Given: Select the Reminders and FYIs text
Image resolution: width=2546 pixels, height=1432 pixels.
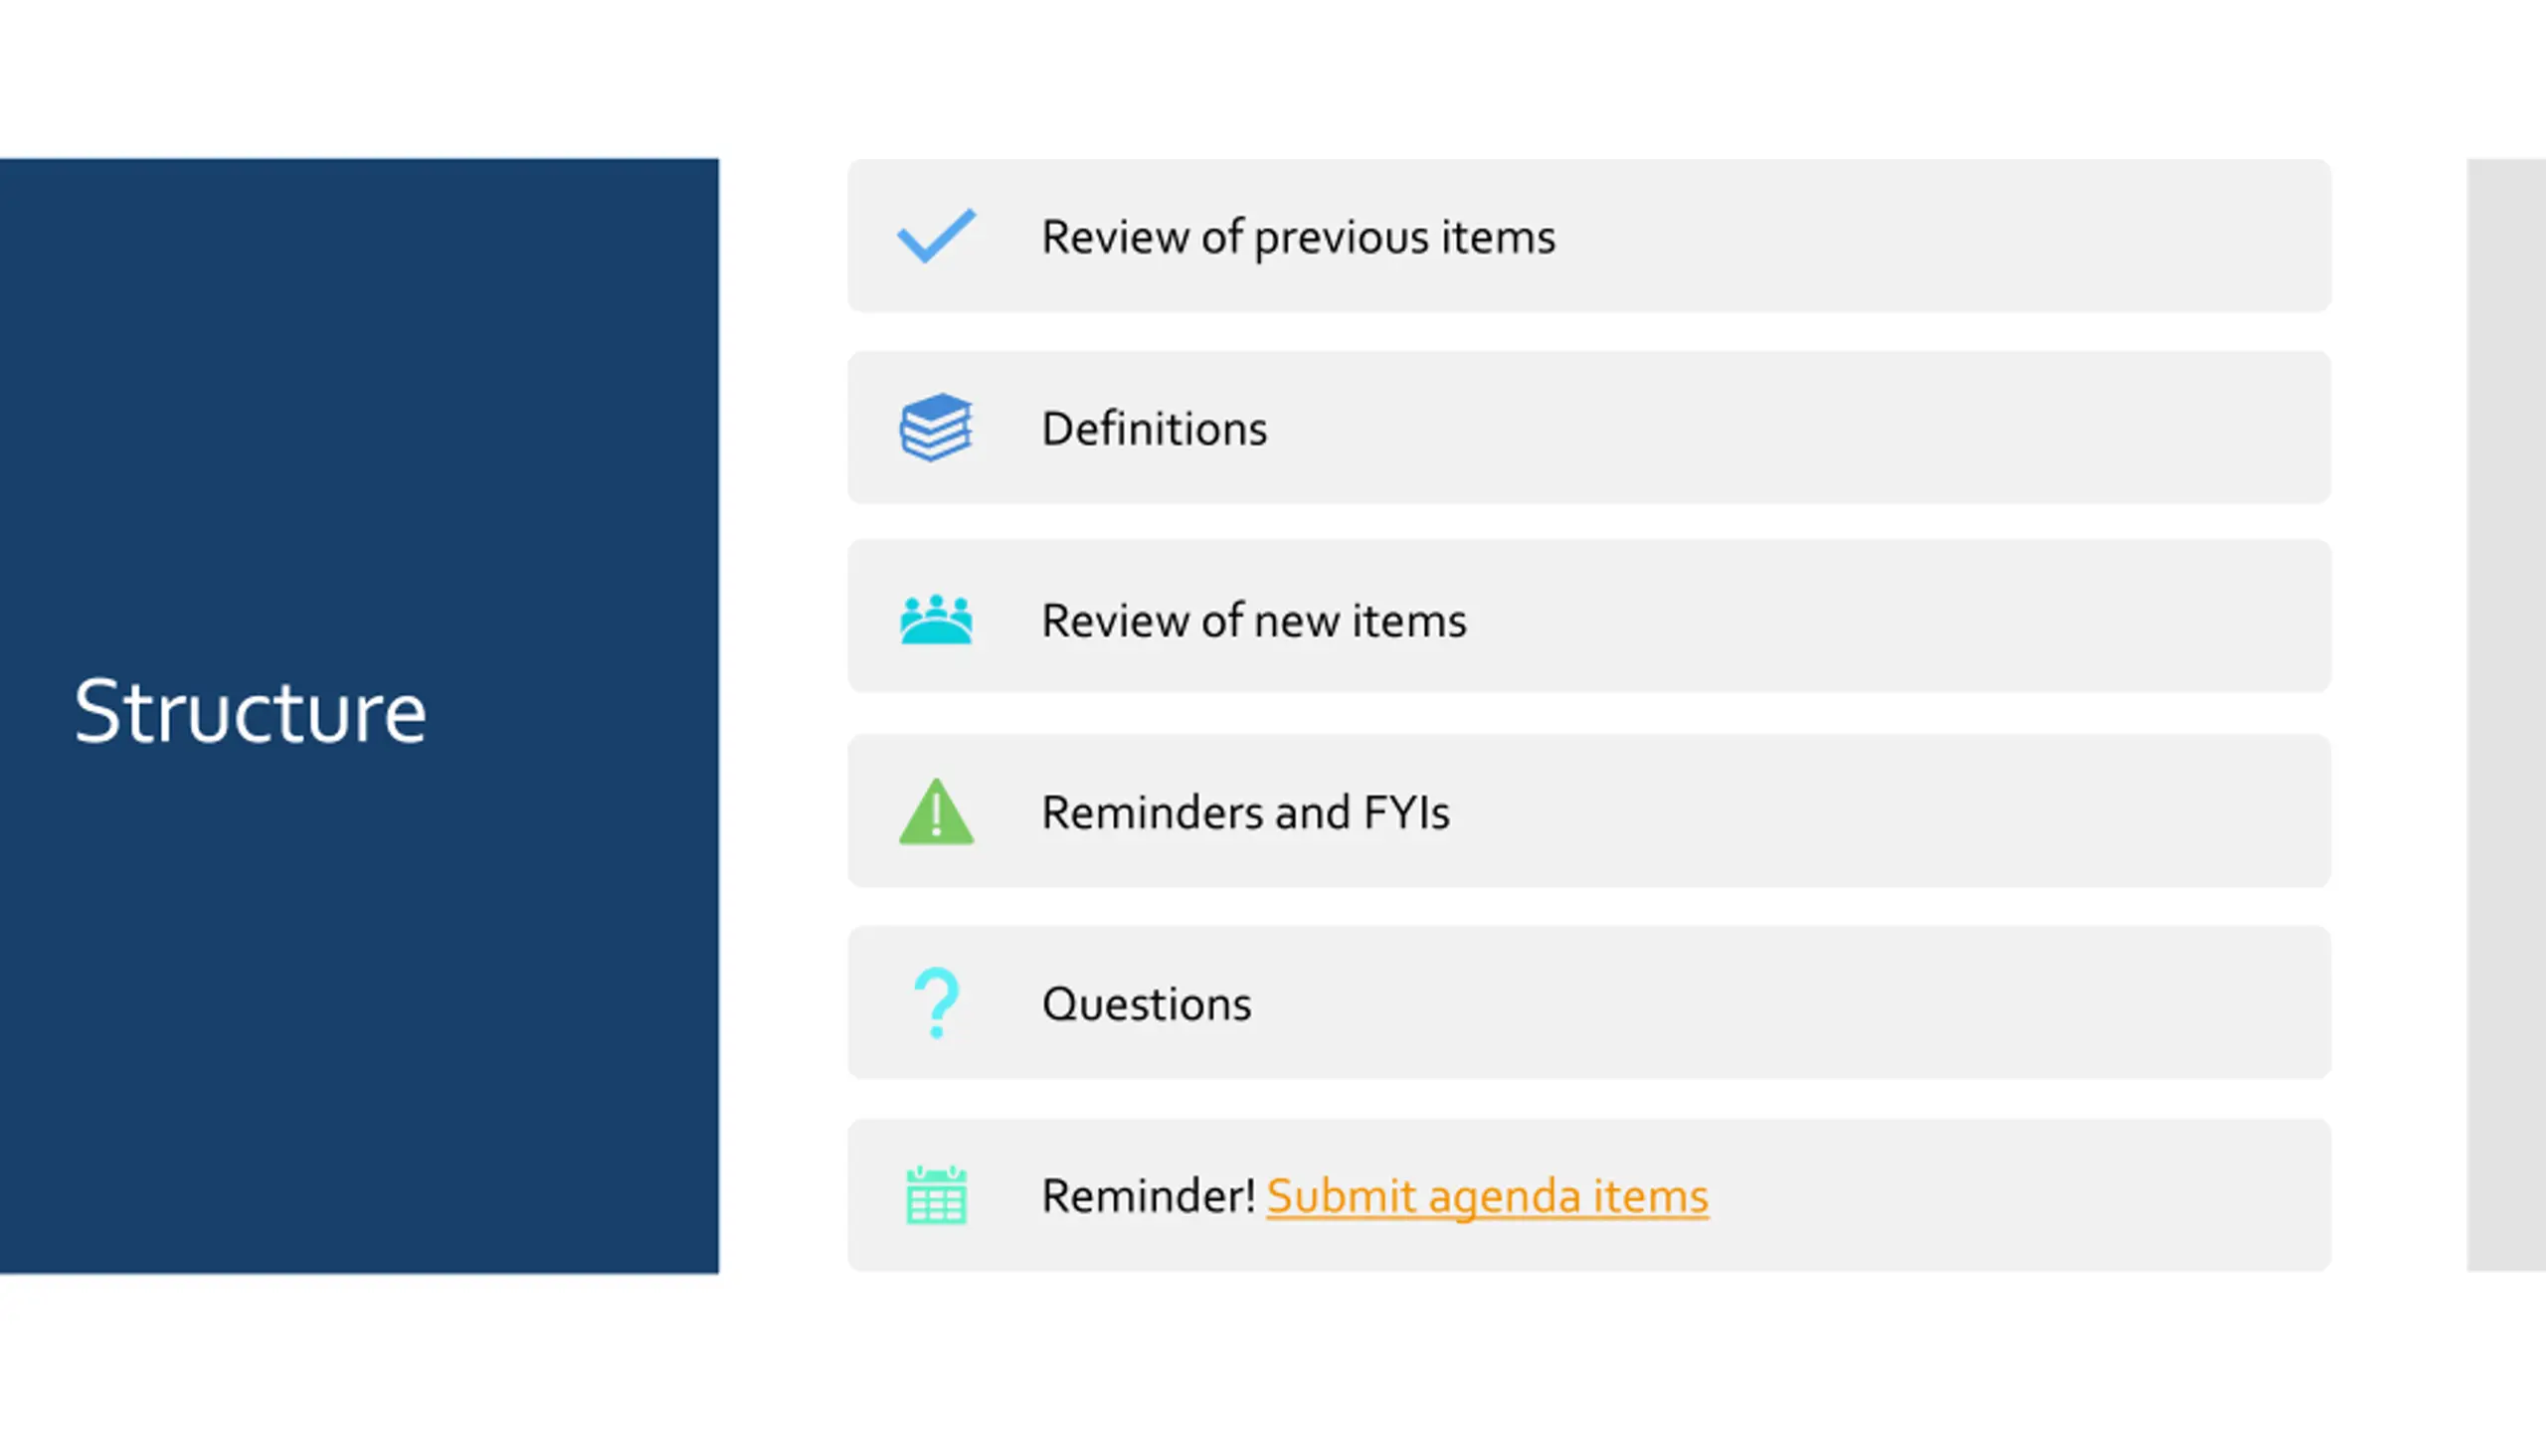Looking at the screenshot, I should (1245, 812).
